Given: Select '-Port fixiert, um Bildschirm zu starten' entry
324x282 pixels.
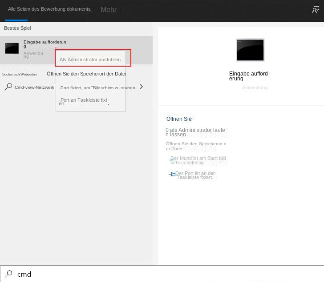Looking at the screenshot, I should [x=97, y=88].
